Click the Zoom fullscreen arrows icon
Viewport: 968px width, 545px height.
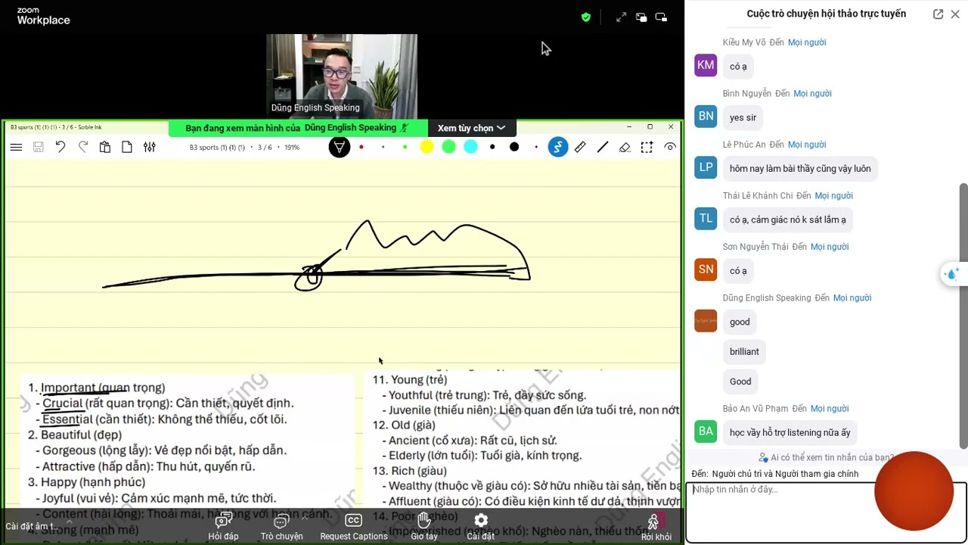click(x=621, y=17)
